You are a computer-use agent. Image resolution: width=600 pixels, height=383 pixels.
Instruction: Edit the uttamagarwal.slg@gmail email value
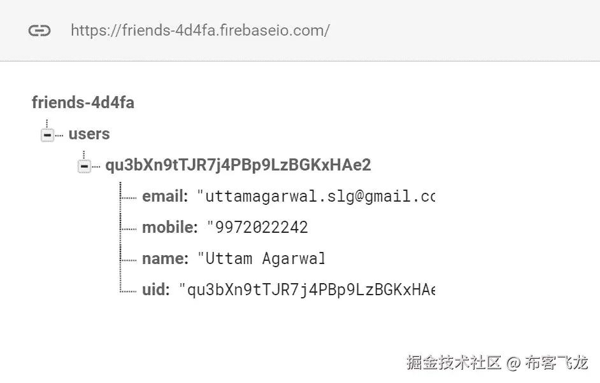coord(316,197)
